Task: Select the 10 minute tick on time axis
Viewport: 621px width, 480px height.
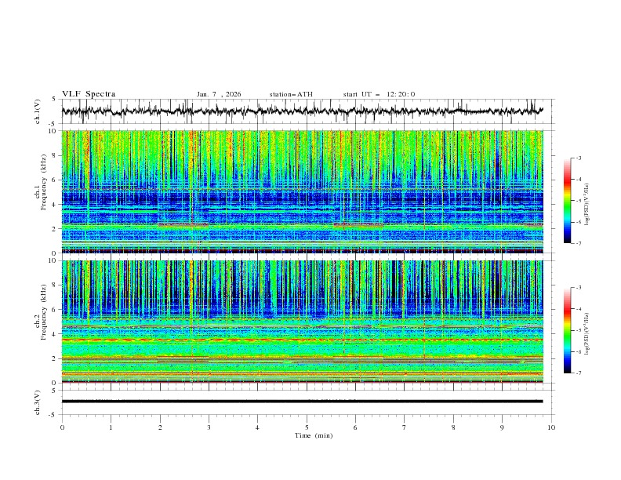Action: [551, 427]
